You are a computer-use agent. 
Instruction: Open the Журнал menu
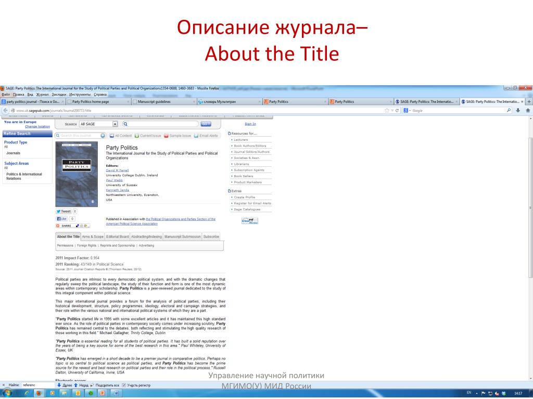click(x=43, y=95)
